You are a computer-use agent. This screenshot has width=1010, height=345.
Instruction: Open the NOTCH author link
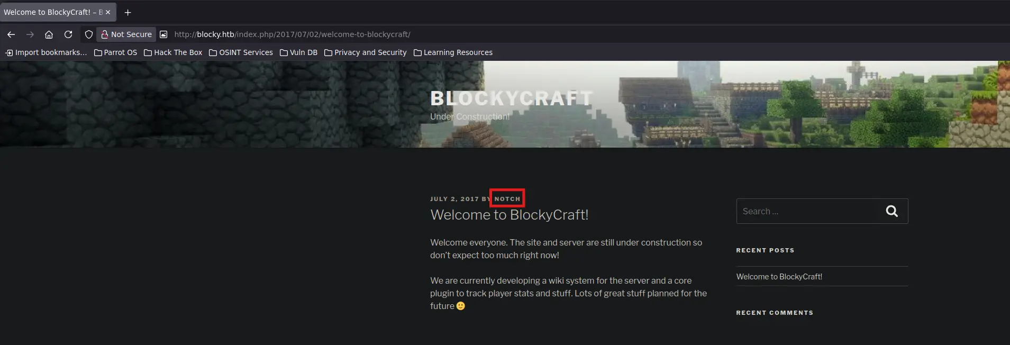click(507, 199)
